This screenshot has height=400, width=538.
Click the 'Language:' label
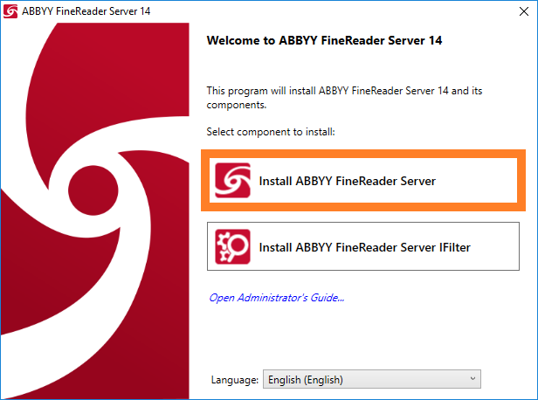(x=235, y=380)
